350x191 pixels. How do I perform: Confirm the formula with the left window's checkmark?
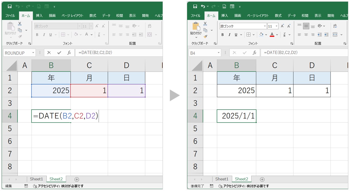59,53
